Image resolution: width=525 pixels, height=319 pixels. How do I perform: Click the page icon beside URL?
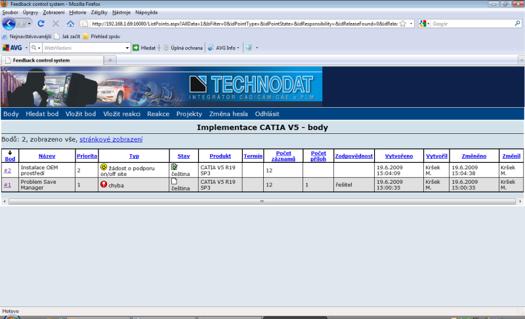(85, 24)
